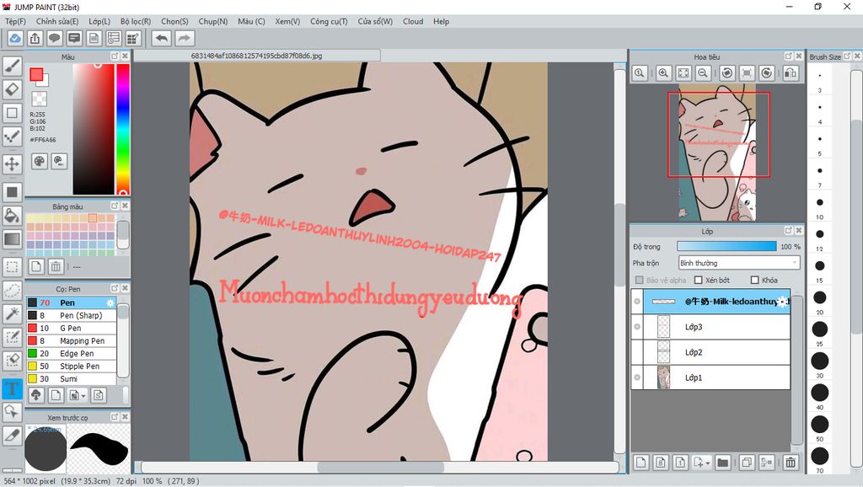The height and width of the screenshot is (487, 863).
Task: Select the Text tool
Action: [x=12, y=388]
